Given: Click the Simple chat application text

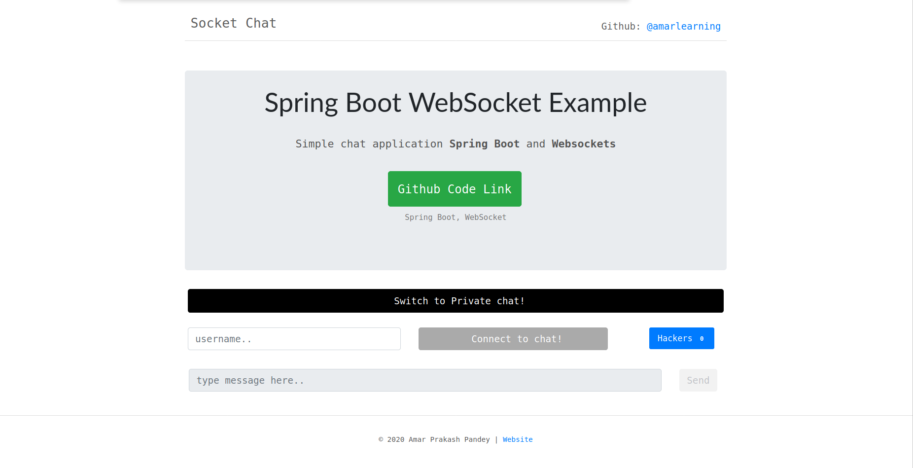Looking at the screenshot, I should coord(369,144).
